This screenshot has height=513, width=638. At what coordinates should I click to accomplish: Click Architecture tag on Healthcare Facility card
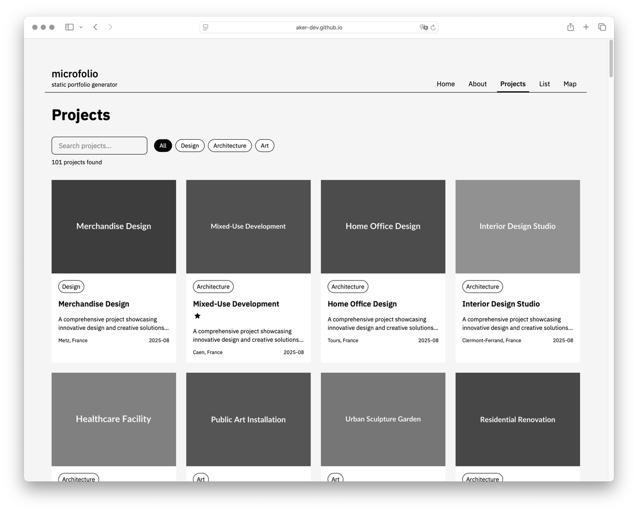click(79, 478)
